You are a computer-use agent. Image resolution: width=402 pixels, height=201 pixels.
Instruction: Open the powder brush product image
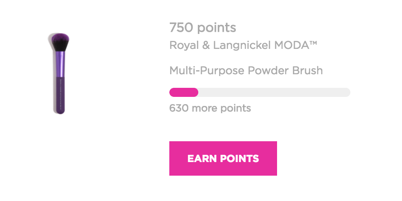click(60, 74)
